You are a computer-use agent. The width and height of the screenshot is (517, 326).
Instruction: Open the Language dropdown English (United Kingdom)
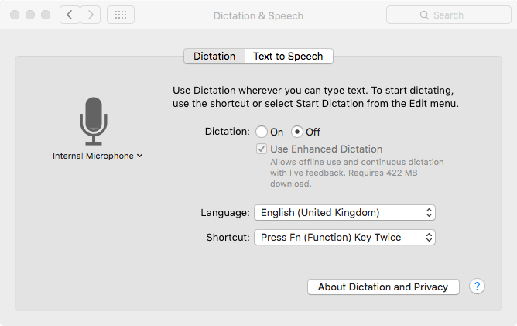(x=344, y=212)
